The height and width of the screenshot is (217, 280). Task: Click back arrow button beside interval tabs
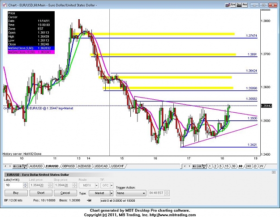[x=194, y=166]
